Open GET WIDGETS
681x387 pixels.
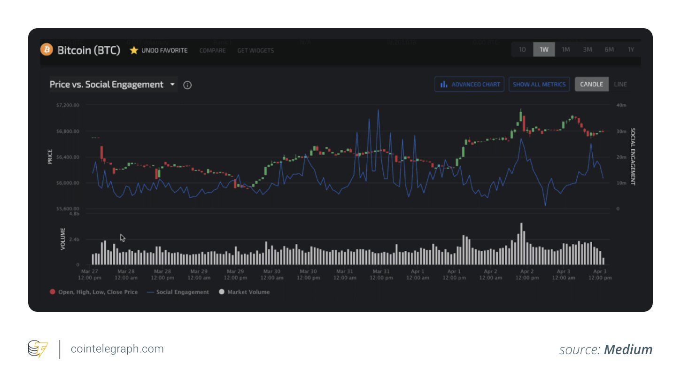tap(255, 51)
